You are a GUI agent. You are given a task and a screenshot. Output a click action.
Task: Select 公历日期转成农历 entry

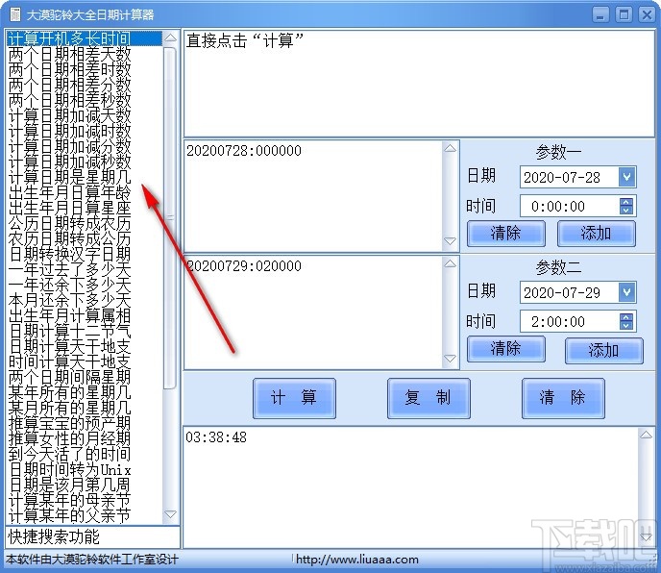pyautogui.click(x=85, y=224)
